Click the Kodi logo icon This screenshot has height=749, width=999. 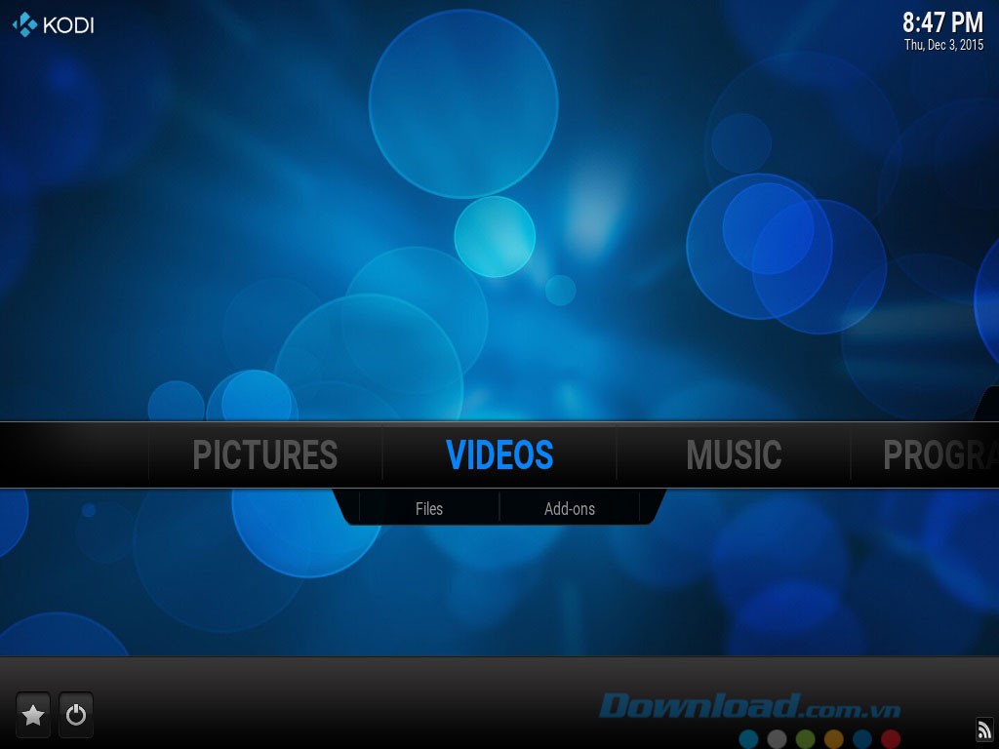[22, 24]
